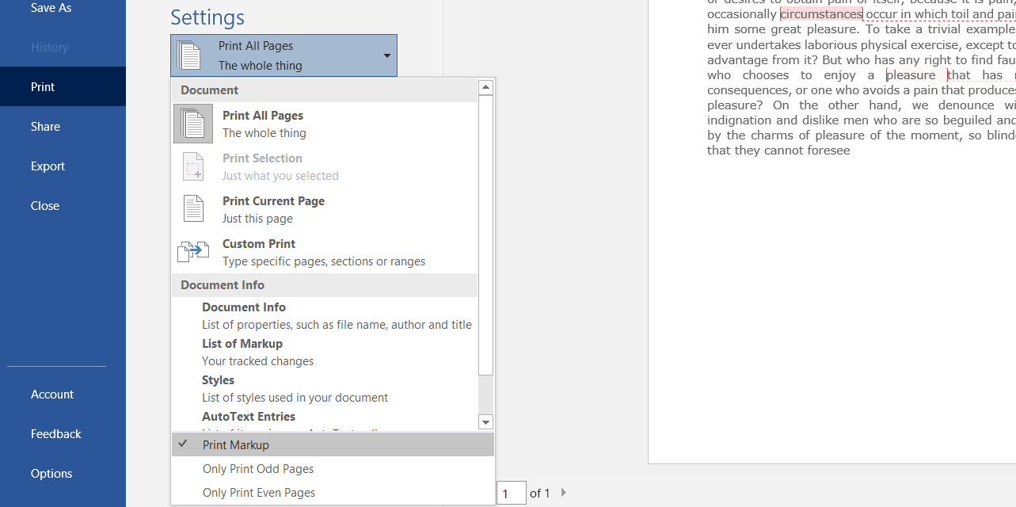
Task: Click 'Type specific pages, sections or ranges' text
Action: [x=324, y=261]
